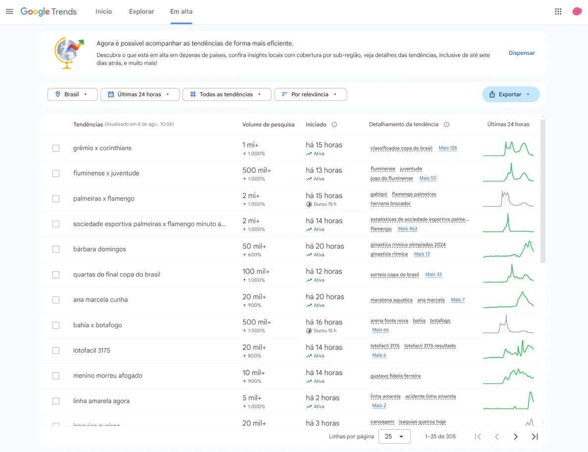This screenshot has height=452, width=588.
Task: Open the Mais 2 related queries link
Action: tap(379, 406)
